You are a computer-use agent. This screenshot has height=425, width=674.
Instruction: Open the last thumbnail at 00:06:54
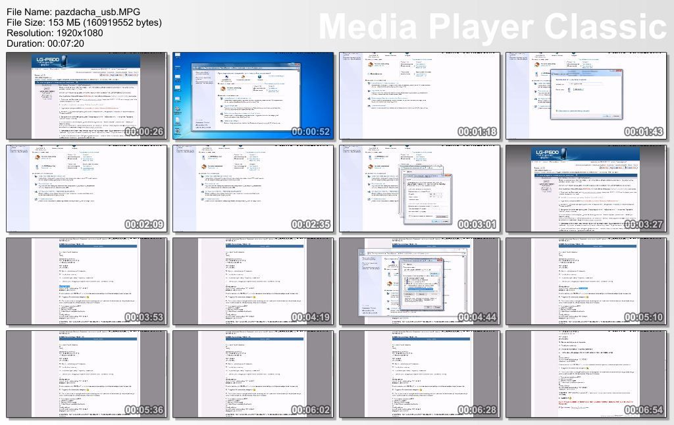click(x=586, y=374)
